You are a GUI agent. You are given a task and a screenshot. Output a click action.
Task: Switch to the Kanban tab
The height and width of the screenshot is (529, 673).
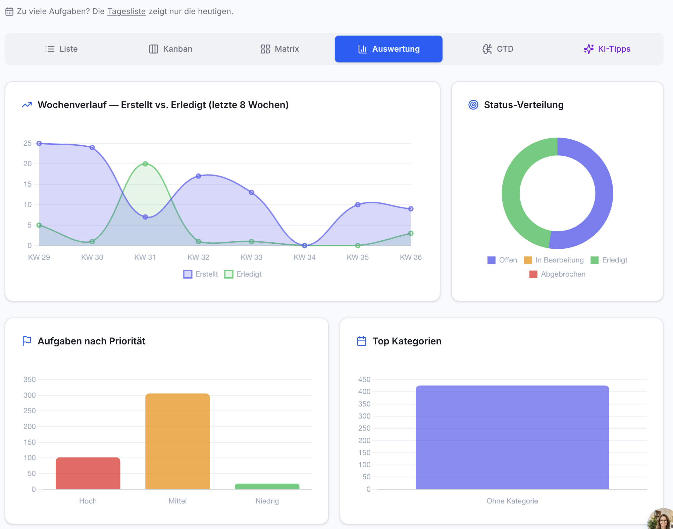pos(170,49)
